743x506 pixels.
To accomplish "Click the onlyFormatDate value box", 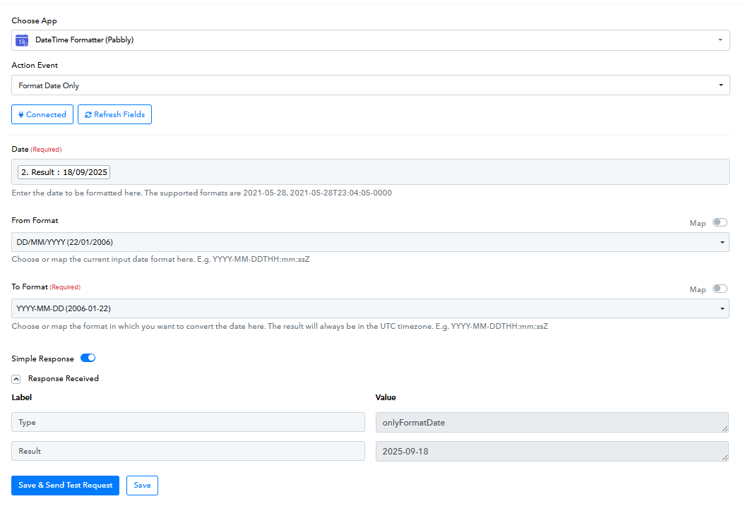I will [x=552, y=423].
